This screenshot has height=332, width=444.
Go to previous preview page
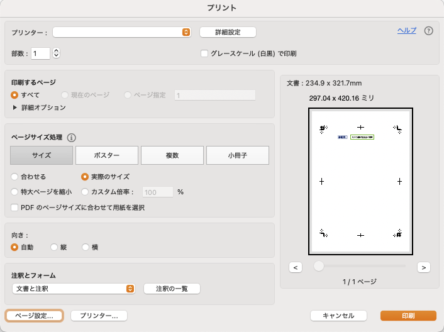tap(296, 267)
